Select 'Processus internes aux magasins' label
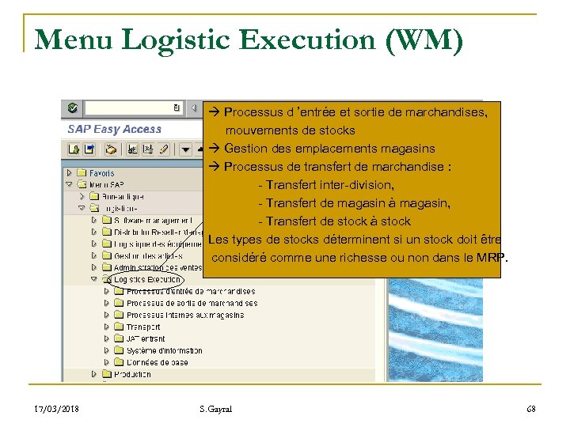The image size is (570, 427). pyautogui.click(x=185, y=315)
